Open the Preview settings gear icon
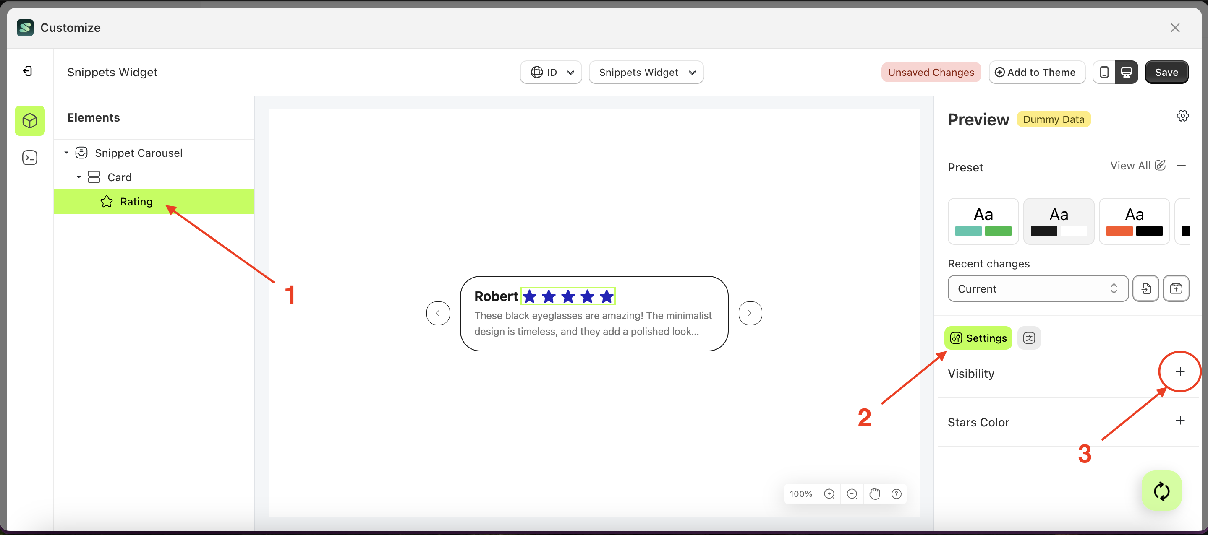The image size is (1208, 535). [1182, 116]
